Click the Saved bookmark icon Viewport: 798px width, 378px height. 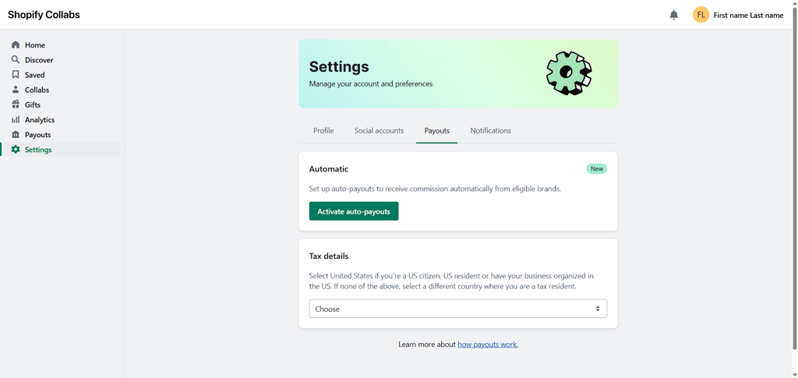click(16, 75)
